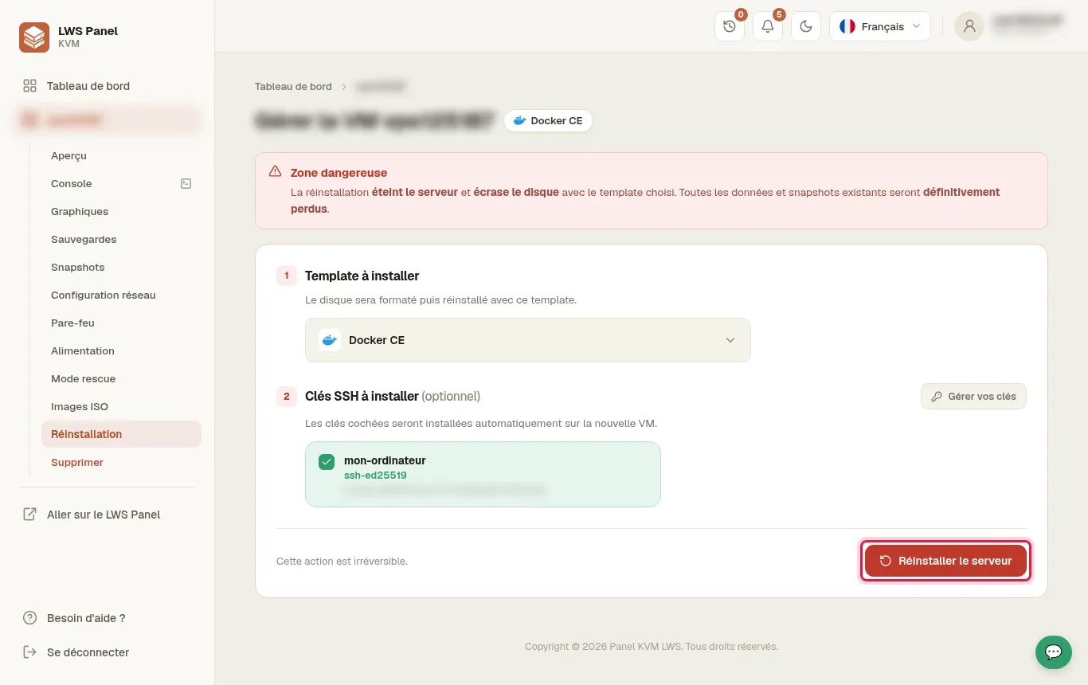This screenshot has height=685, width=1088.
Task: Click Tableau de bord breadcrumb link
Action: [293, 86]
